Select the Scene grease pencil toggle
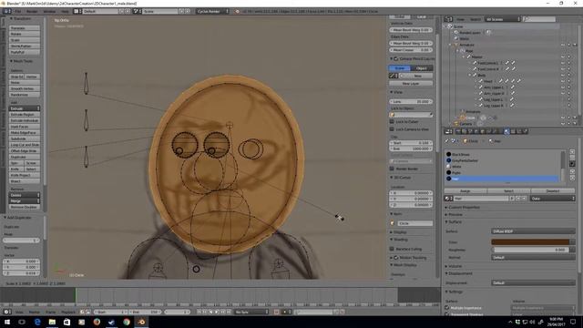Screen dimensions: 583x328 coord(400,68)
